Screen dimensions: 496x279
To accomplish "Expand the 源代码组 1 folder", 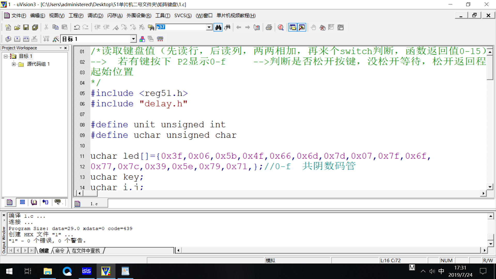I will click(x=13, y=64).
